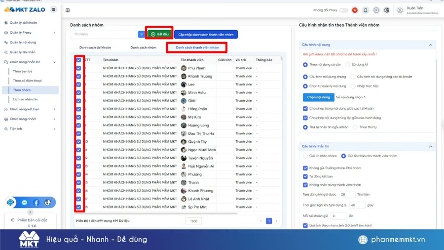Click Phú Phạm's avatar thumbnail
444x250 pixels.
[x=184, y=68]
